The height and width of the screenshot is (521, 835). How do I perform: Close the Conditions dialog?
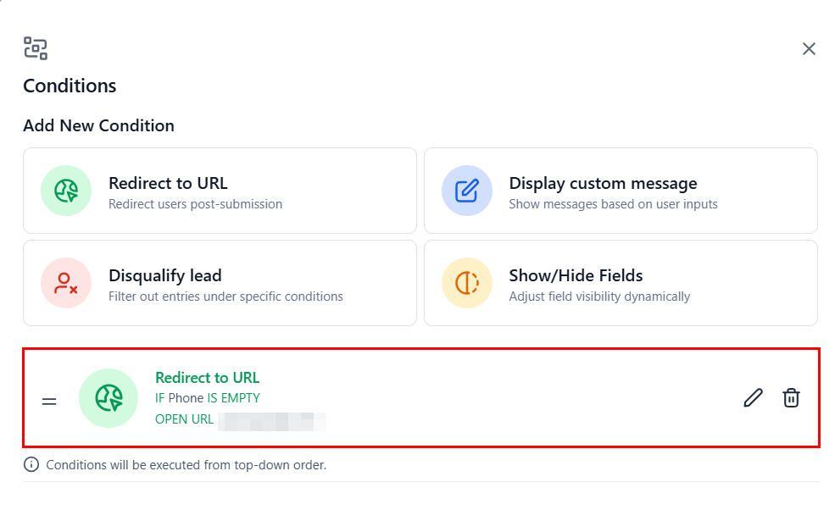(x=809, y=49)
